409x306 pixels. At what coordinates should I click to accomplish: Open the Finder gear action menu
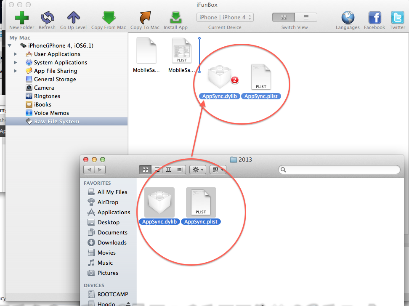[198, 170]
